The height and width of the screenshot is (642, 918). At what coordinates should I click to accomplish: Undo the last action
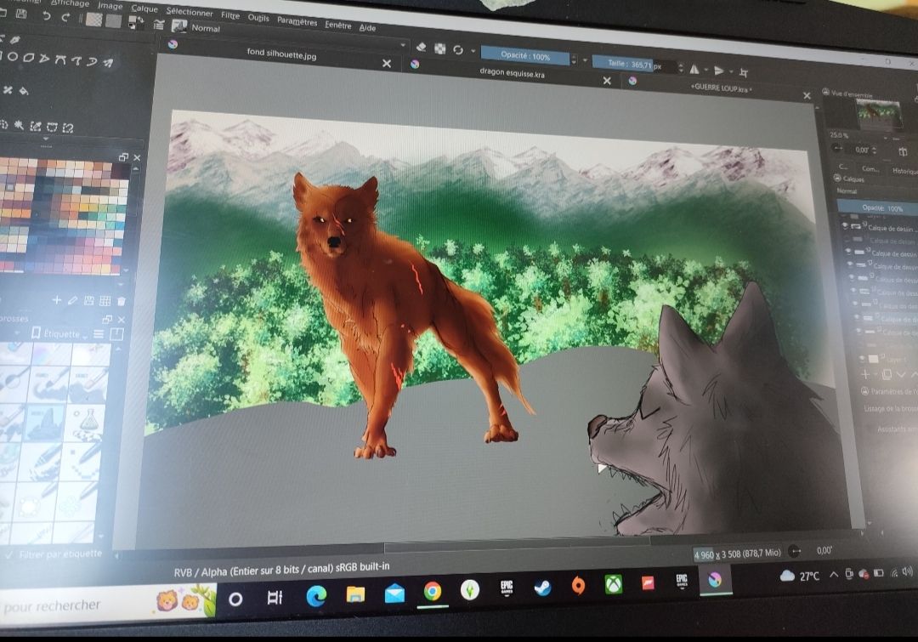click(46, 15)
